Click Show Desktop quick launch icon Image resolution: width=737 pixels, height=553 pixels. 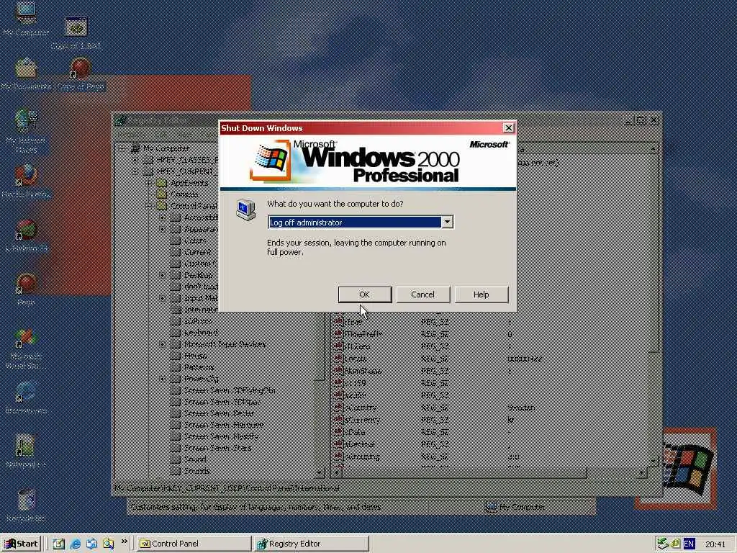click(x=58, y=544)
